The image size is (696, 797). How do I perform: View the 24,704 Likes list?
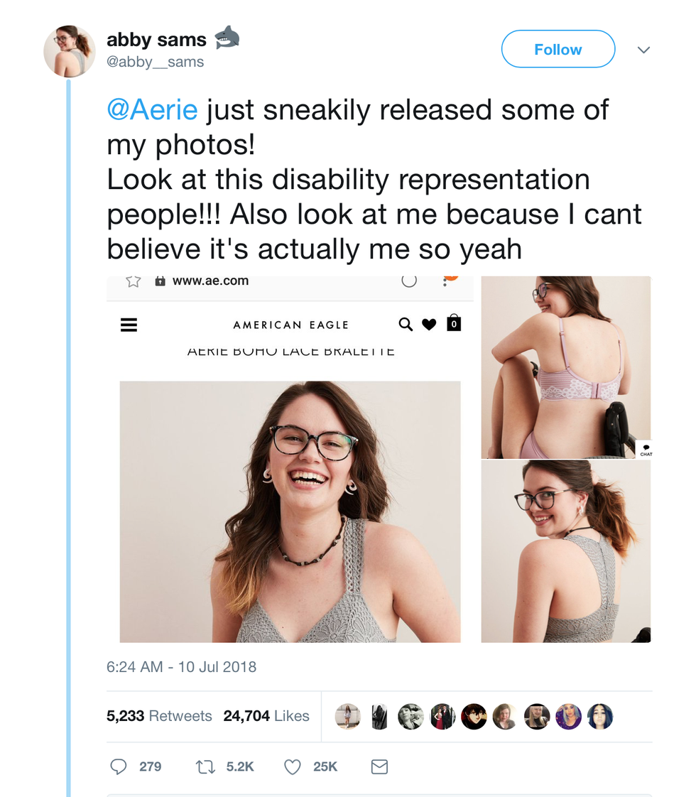click(266, 716)
